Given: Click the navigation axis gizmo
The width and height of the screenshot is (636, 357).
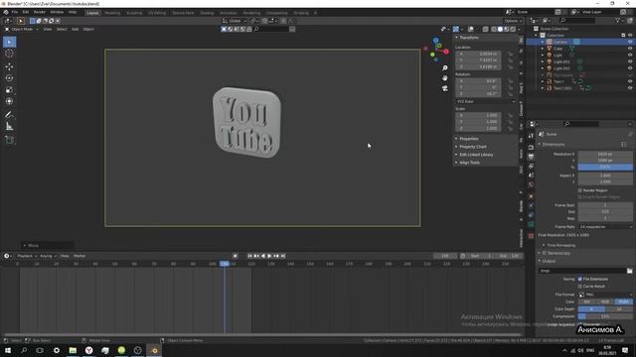Looking at the screenshot, I should 436,50.
